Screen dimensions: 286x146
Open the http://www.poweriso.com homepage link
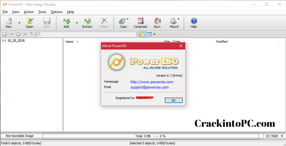[x=152, y=82]
